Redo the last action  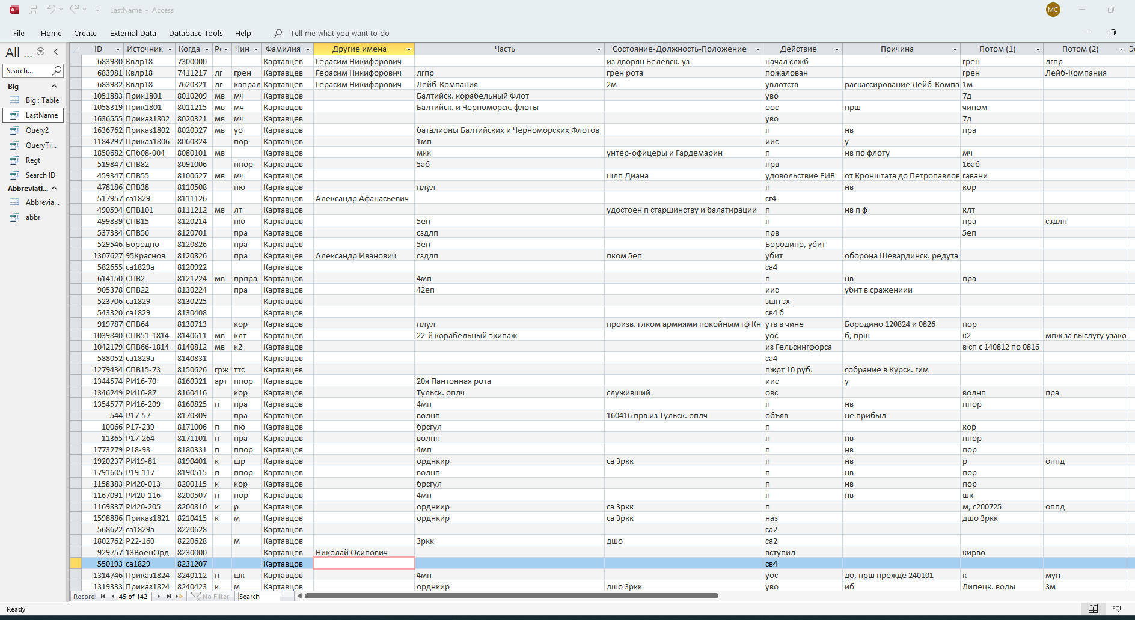75,10
